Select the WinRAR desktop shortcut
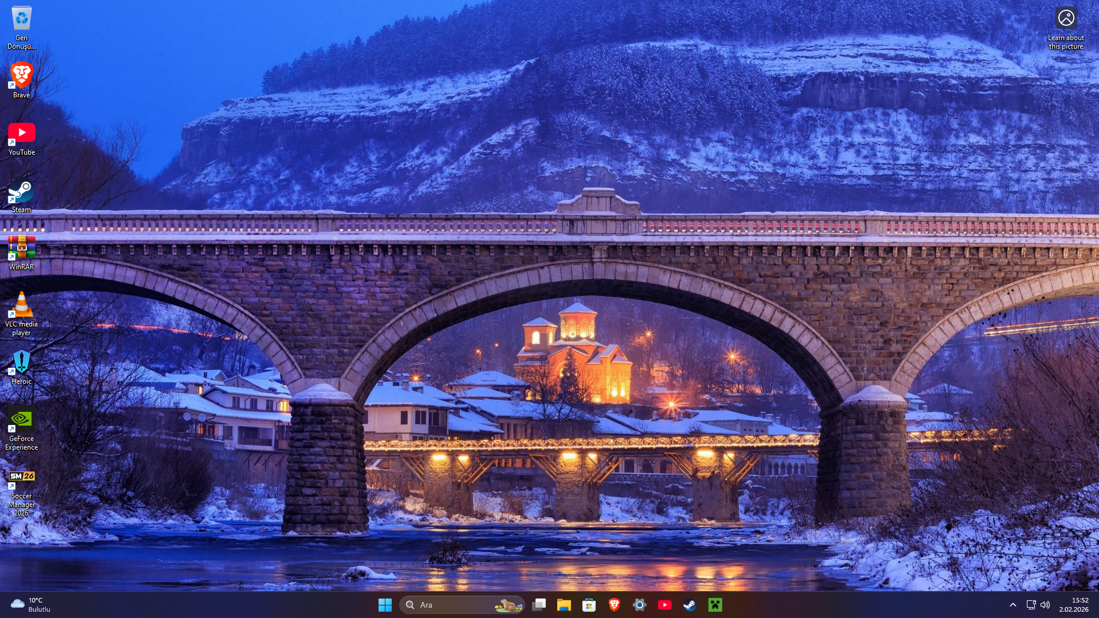The image size is (1099, 618). [21, 253]
